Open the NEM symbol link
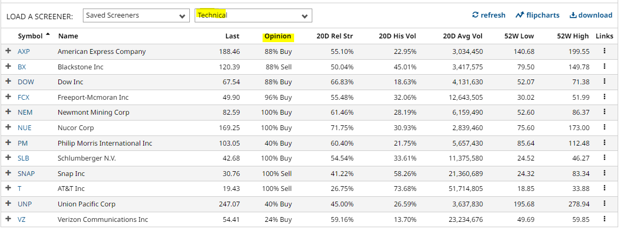 (25, 113)
